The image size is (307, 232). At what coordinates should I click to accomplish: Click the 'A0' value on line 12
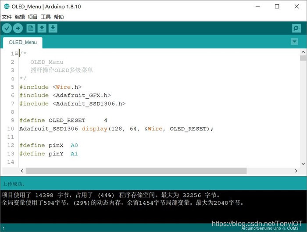click(74, 145)
